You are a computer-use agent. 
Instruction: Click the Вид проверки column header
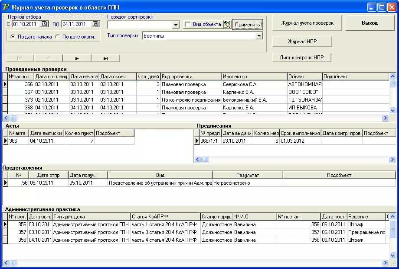pyautogui.click(x=191, y=77)
